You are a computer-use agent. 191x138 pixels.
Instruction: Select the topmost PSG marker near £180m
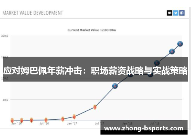coord(180,44)
